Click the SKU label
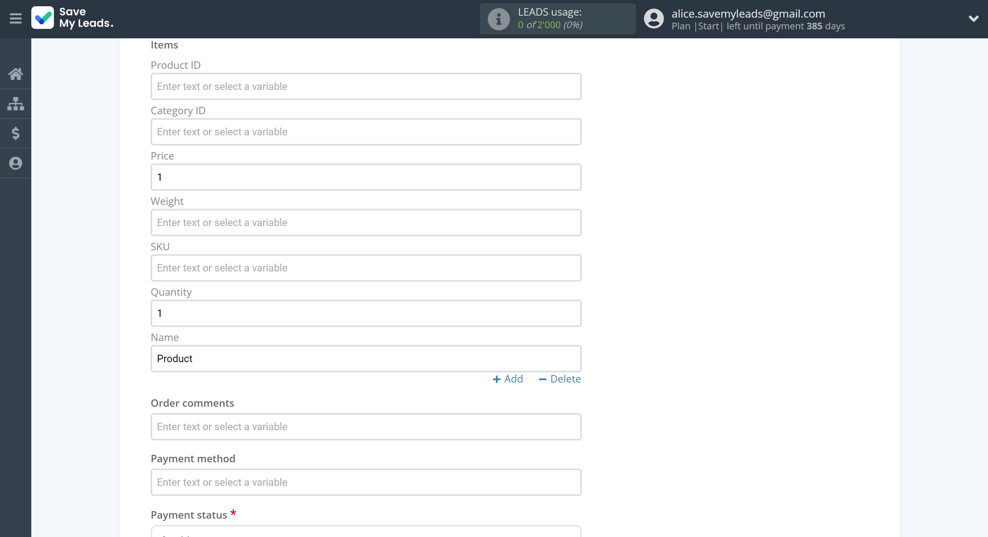The width and height of the screenshot is (988, 537). point(160,247)
